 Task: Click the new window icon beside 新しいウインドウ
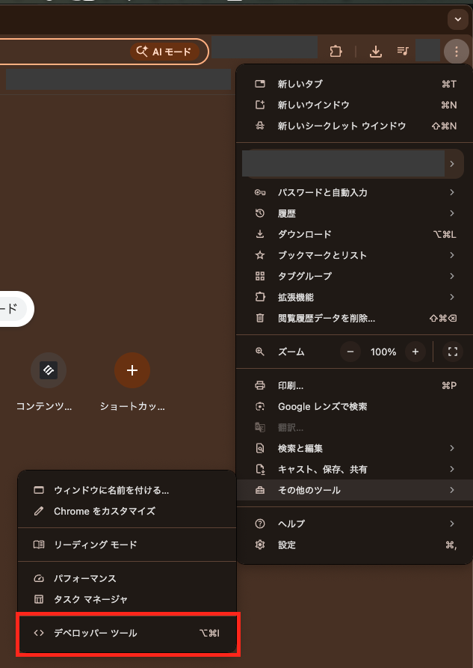(260, 105)
